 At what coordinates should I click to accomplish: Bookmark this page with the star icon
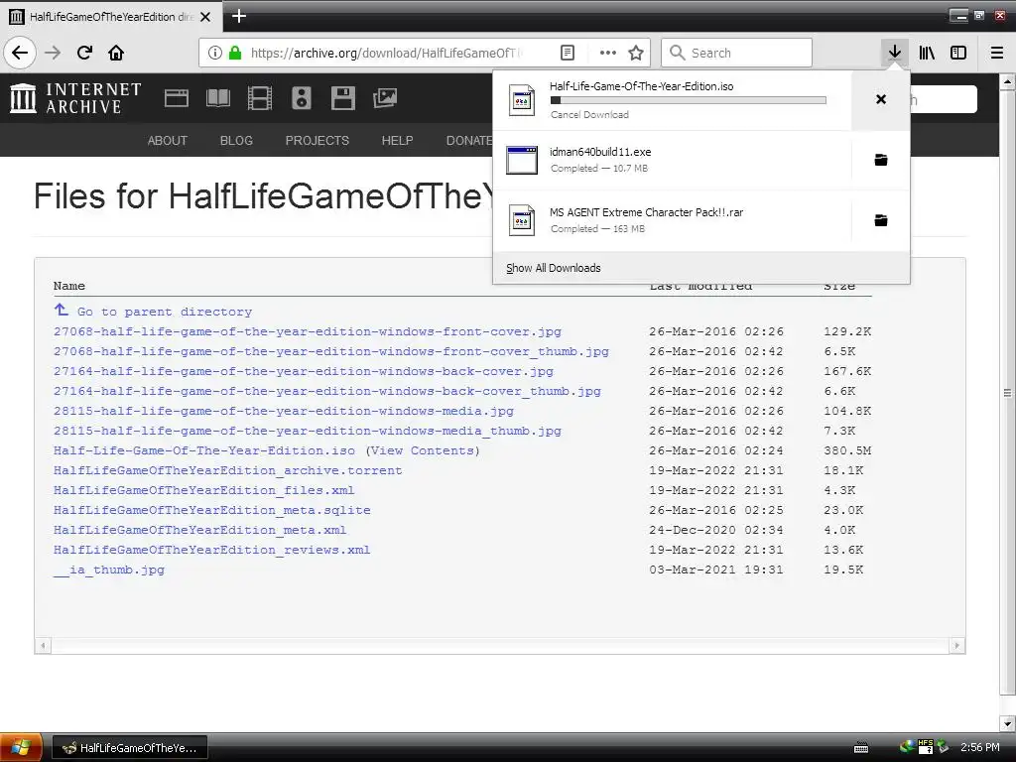(x=636, y=53)
